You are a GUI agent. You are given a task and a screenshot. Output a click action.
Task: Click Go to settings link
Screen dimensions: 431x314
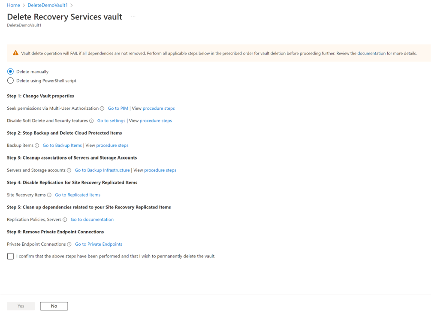(111, 121)
